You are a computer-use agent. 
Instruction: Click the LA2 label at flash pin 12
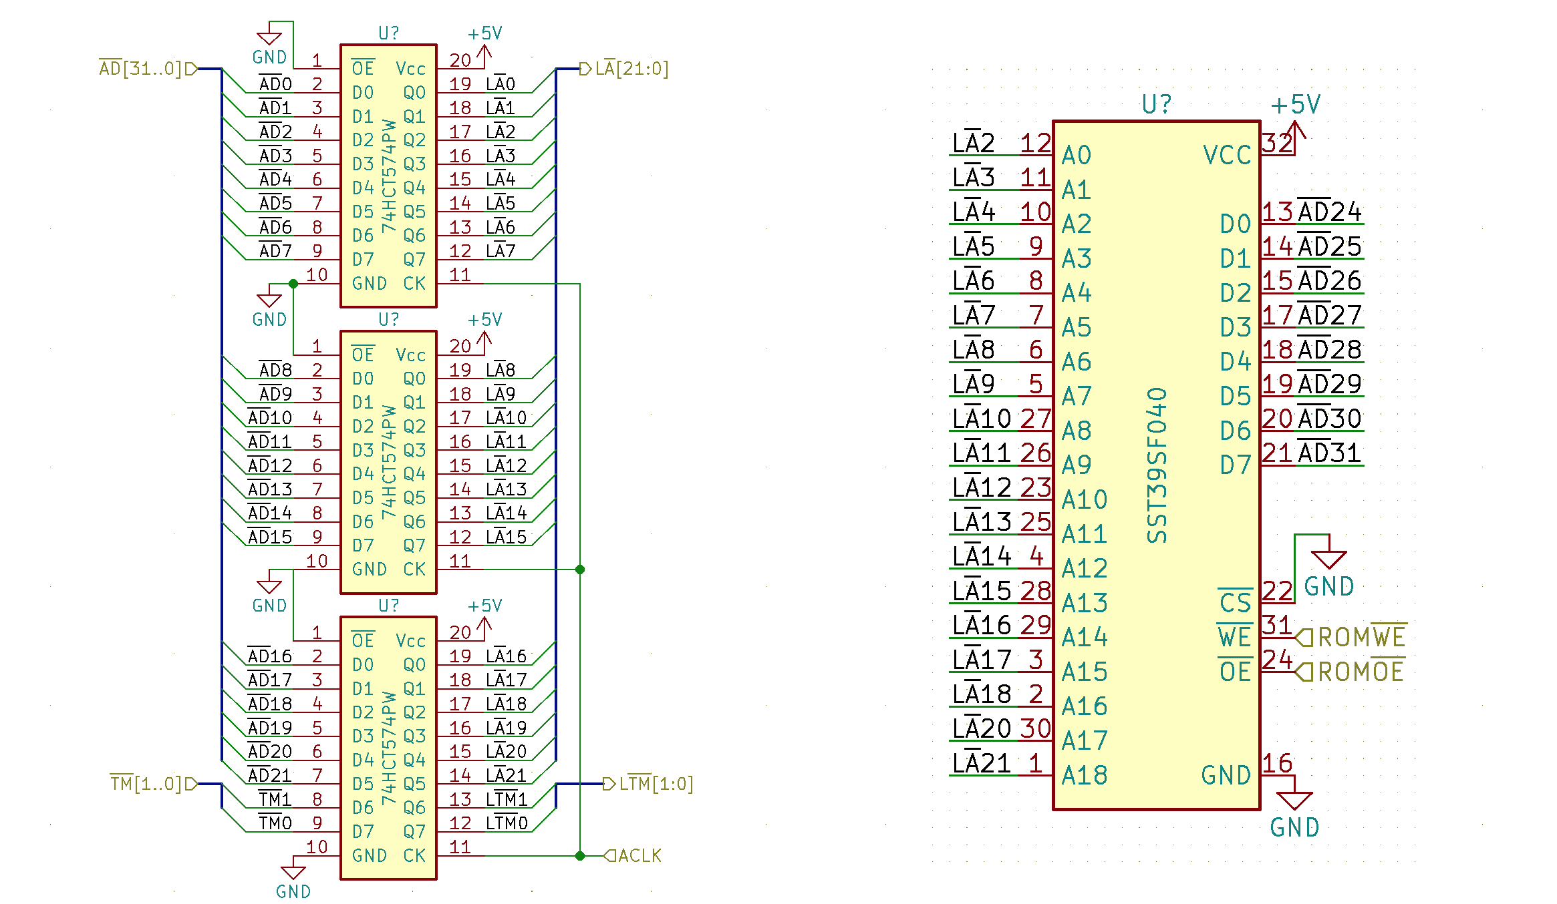point(974,143)
